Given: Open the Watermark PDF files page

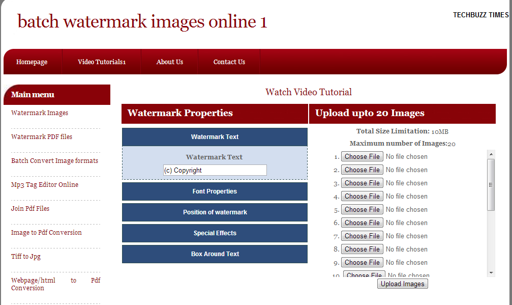Looking at the screenshot, I should pos(42,136).
